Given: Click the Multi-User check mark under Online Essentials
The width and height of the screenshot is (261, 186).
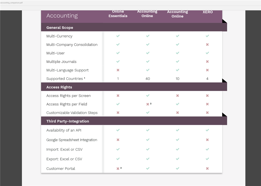Looking at the screenshot, I should click(118, 53).
